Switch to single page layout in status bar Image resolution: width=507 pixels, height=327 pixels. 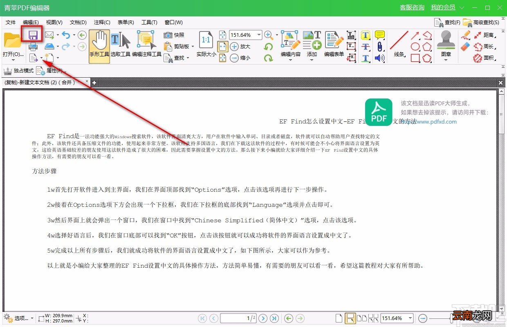click(339, 318)
